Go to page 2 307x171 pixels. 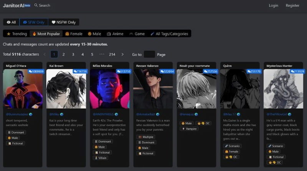[63, 54]
